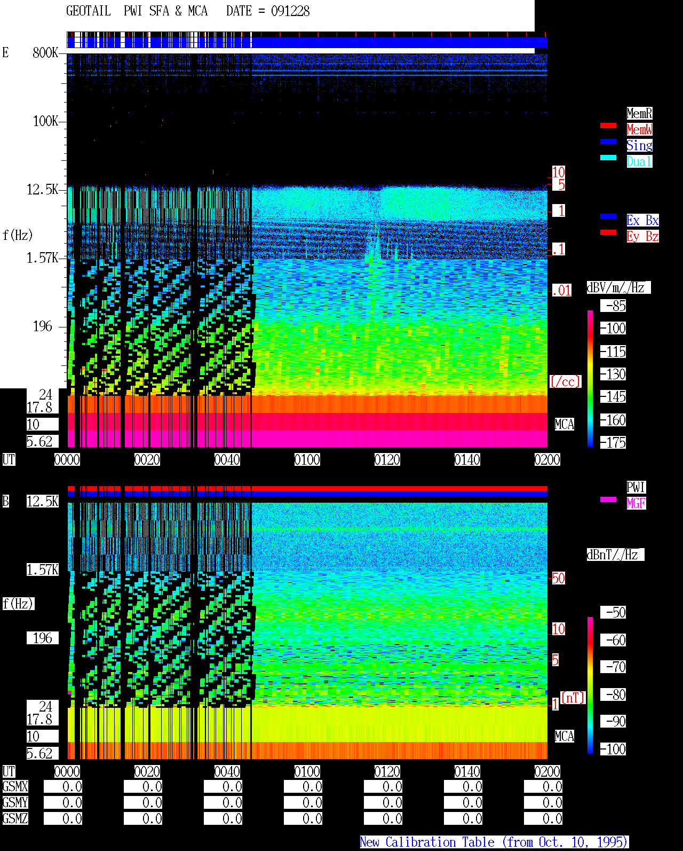The image size is (683, 851).
Task: Click the GSMX row label
Action: pyautogui.click(x=15, y=786)
